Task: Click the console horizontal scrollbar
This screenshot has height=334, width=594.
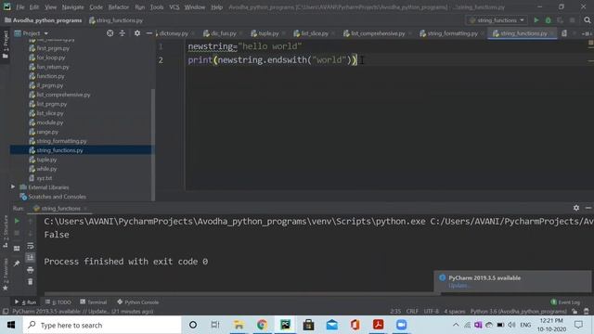Action: click(242, 293)
